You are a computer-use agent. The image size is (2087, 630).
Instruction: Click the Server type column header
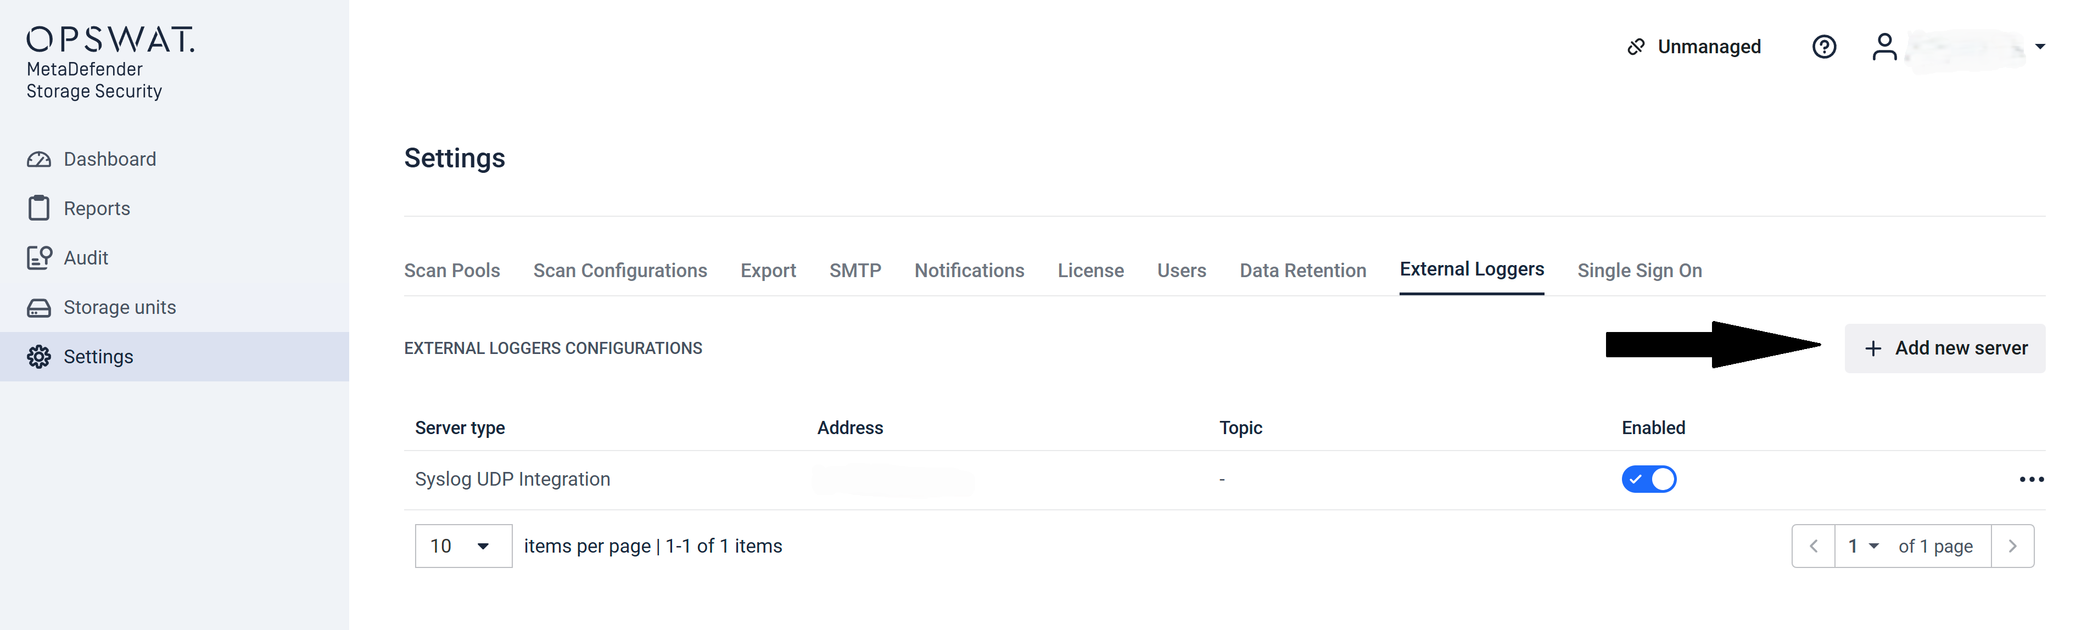(460, 428)
